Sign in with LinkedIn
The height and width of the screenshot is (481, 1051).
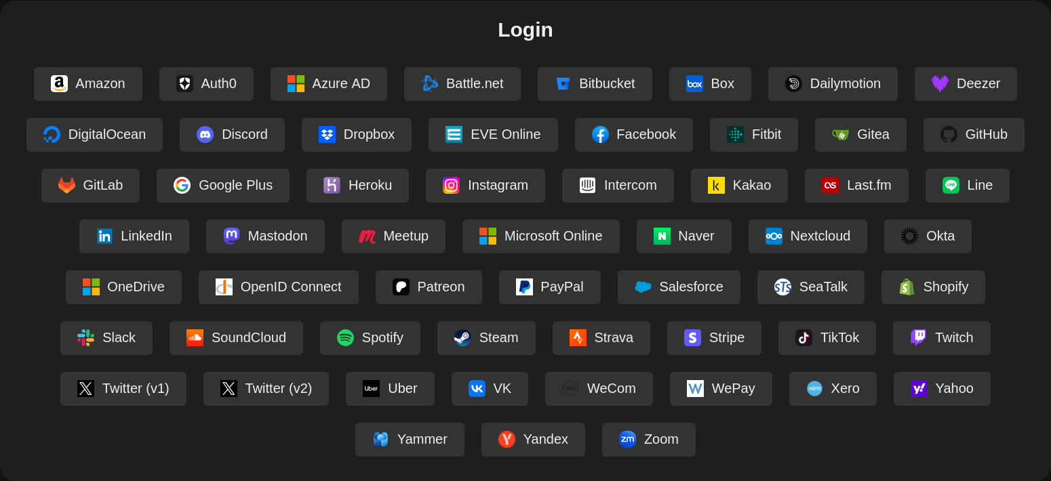[x=134, y=236]
